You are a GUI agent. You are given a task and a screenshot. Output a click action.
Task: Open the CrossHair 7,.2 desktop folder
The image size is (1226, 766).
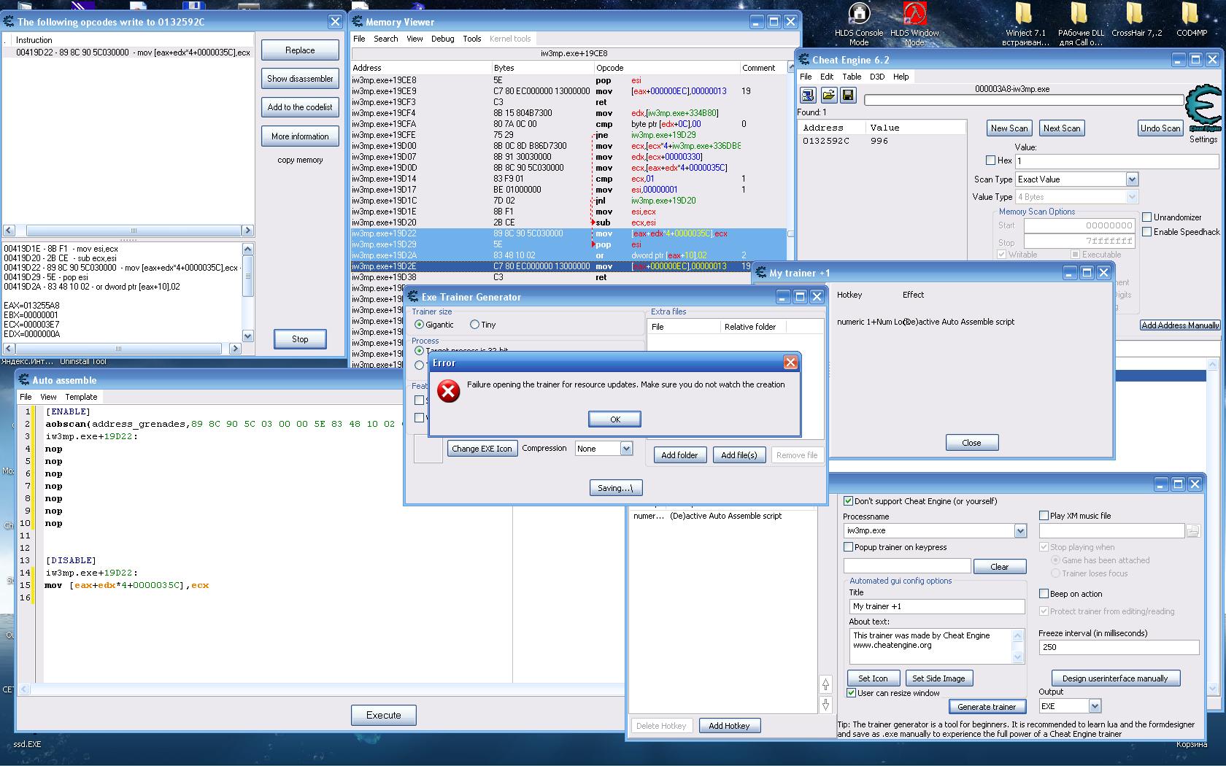point(1136,20)
